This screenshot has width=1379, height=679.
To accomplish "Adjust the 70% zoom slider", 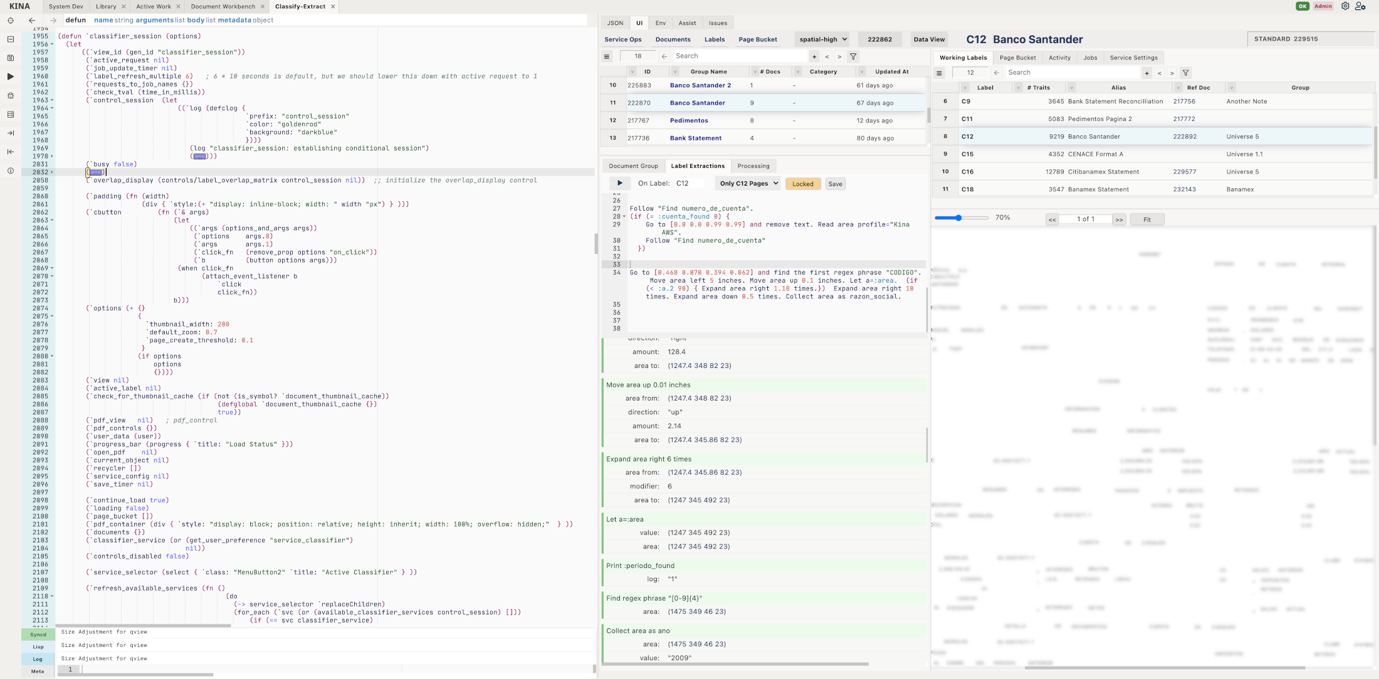I will point(958,218).
